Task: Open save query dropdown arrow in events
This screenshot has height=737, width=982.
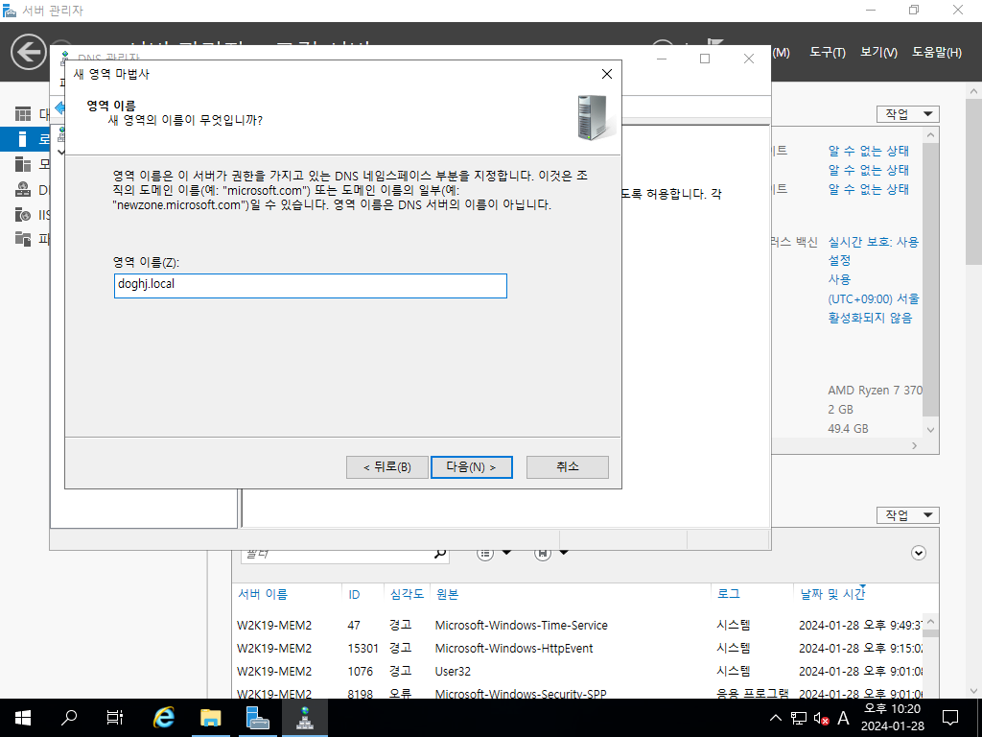Action: click(x=564, y=552)
